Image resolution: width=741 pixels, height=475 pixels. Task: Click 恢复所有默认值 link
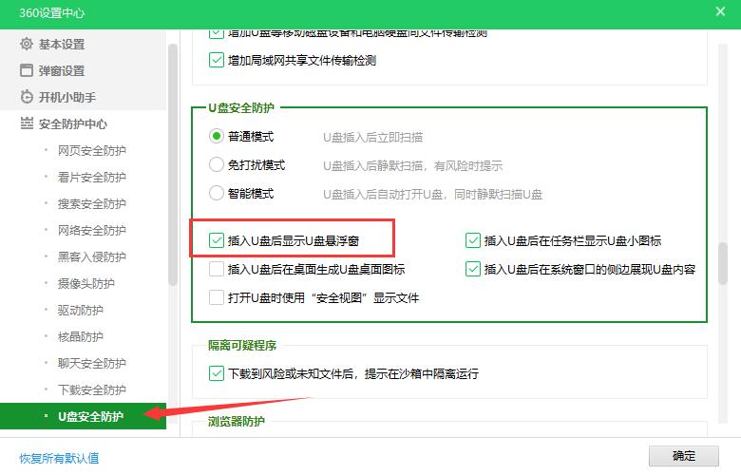pos(59,459)
